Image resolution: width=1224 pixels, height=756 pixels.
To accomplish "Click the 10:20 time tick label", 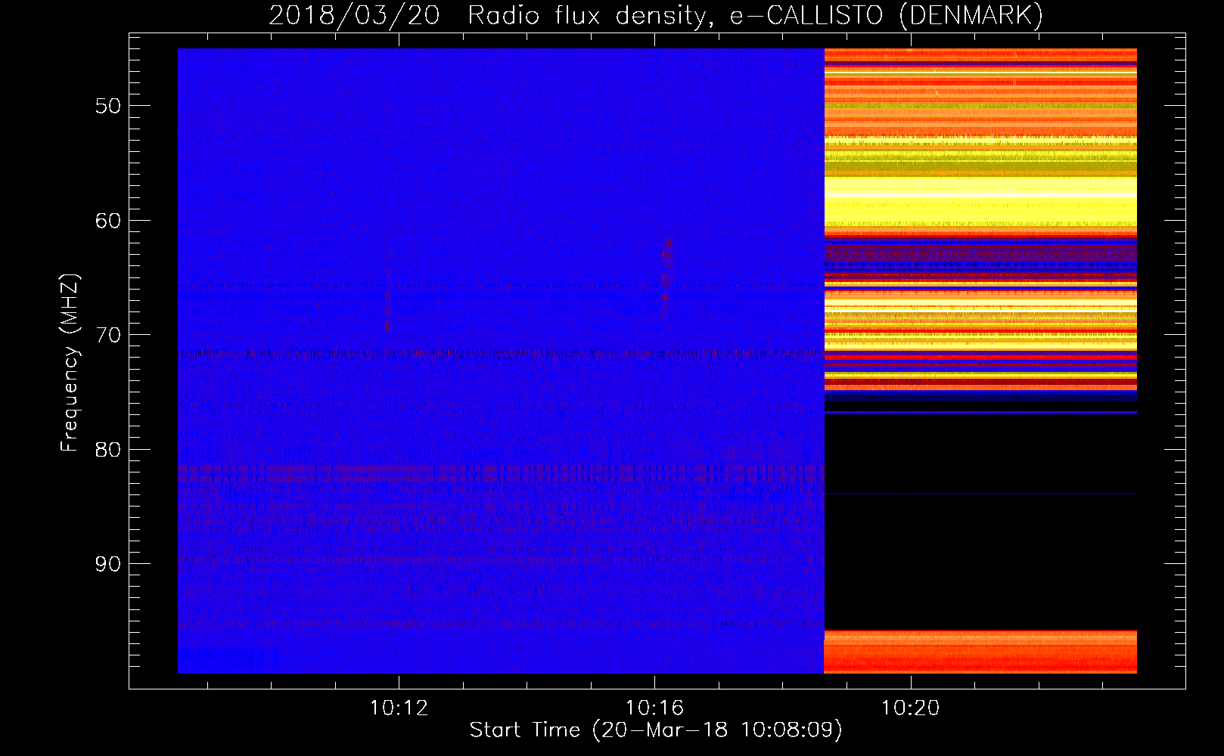I will click(x=910, y=708).
